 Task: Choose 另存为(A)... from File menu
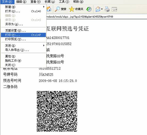pos(23,24)
